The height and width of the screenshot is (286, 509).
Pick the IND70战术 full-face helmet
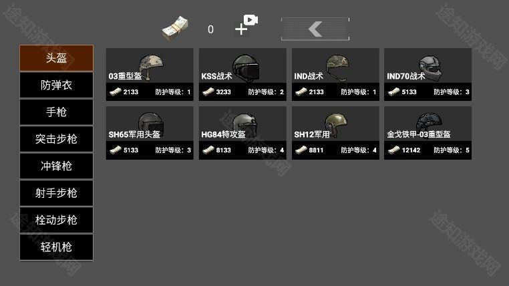pos(430,68)
